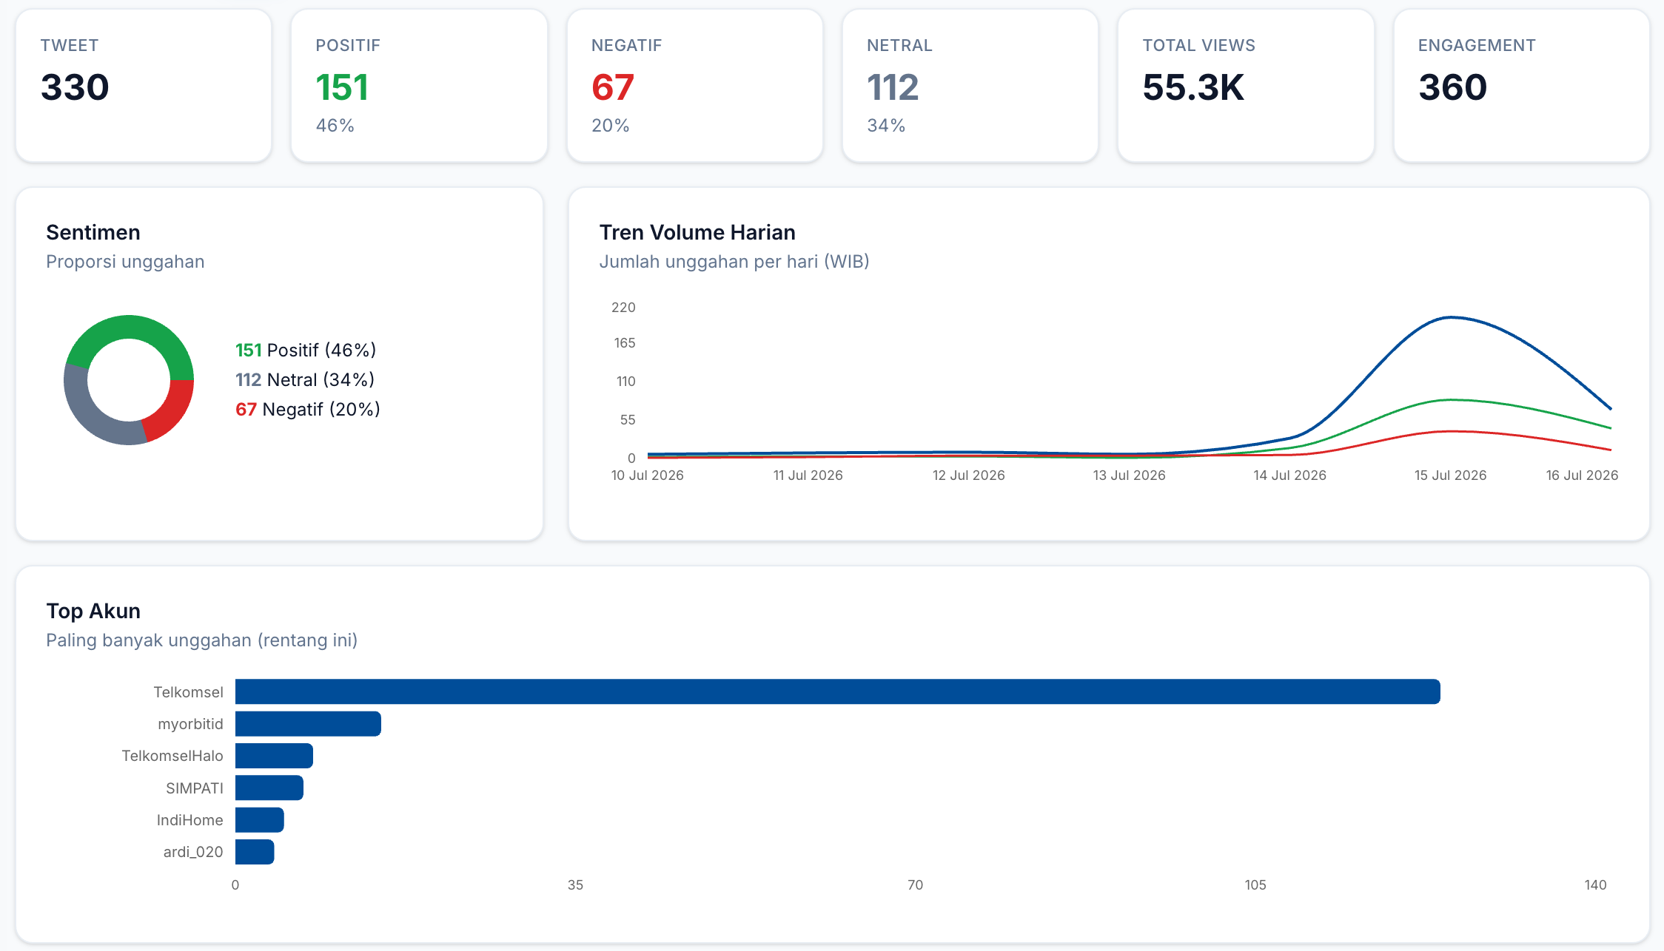The height and width of the screenshot is (951, 1664).
Task: Click the 20% under the NEGATIF card
Action: click(611, 126)
